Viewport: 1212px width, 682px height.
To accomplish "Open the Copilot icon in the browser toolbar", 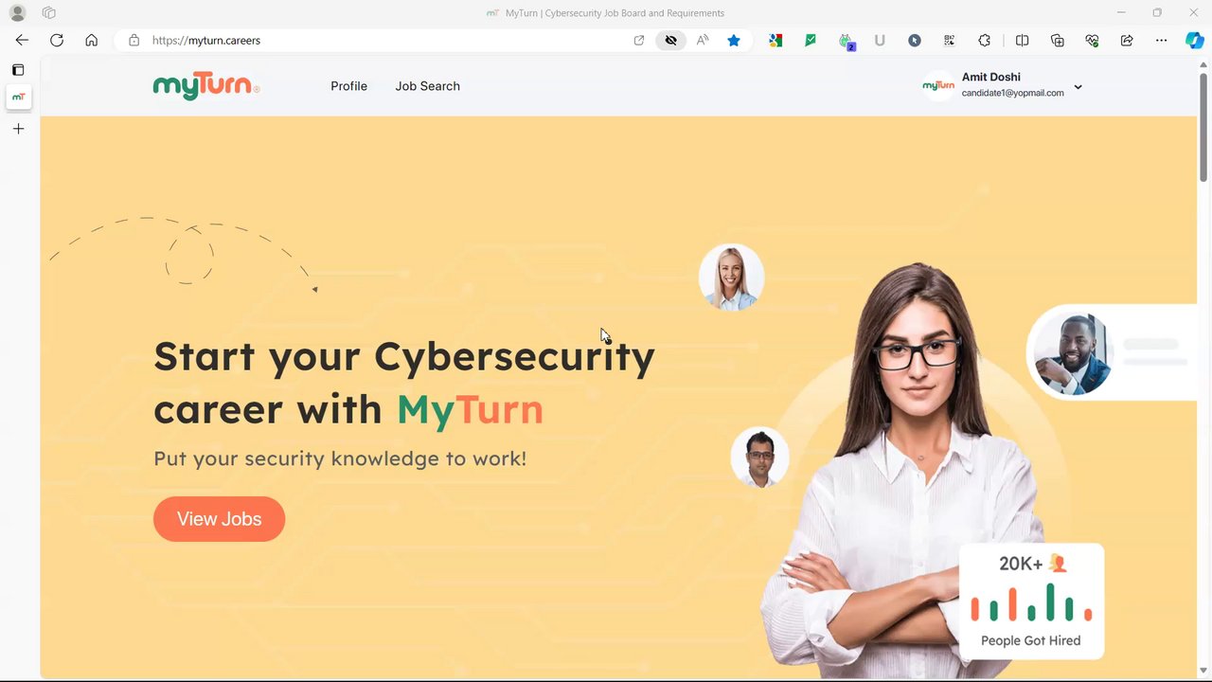I will pos(1195,41).
